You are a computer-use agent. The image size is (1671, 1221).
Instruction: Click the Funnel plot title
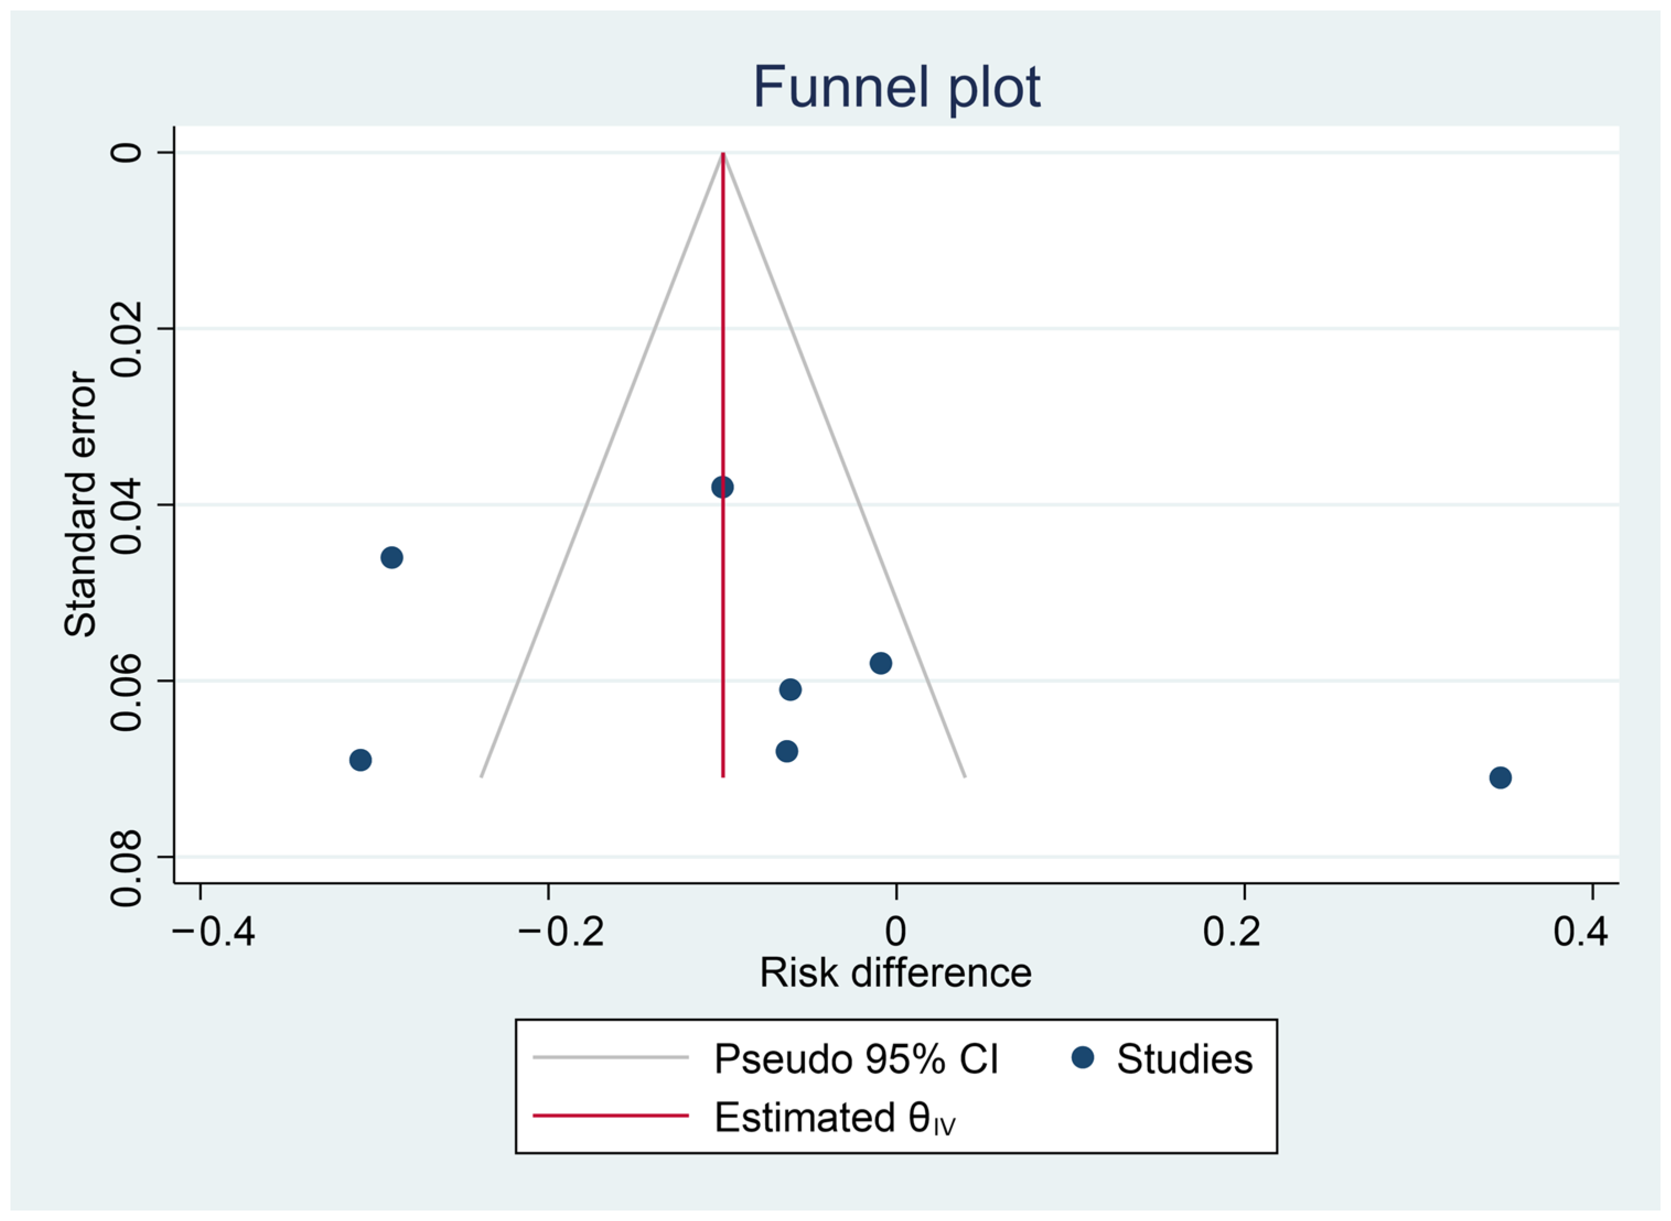(896, 87)
